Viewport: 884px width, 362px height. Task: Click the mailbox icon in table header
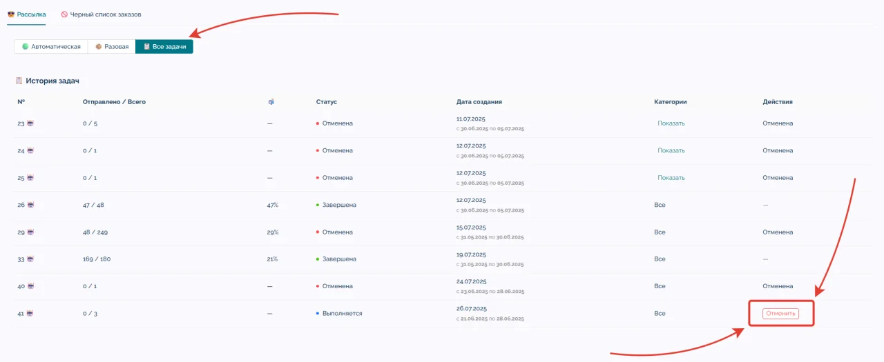coord(271,102)
